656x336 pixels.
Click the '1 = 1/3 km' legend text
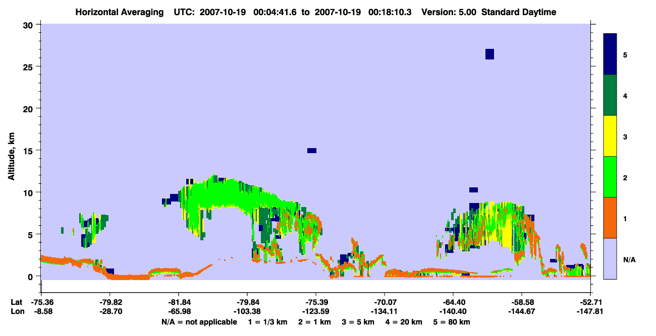(x=268, y=321)
